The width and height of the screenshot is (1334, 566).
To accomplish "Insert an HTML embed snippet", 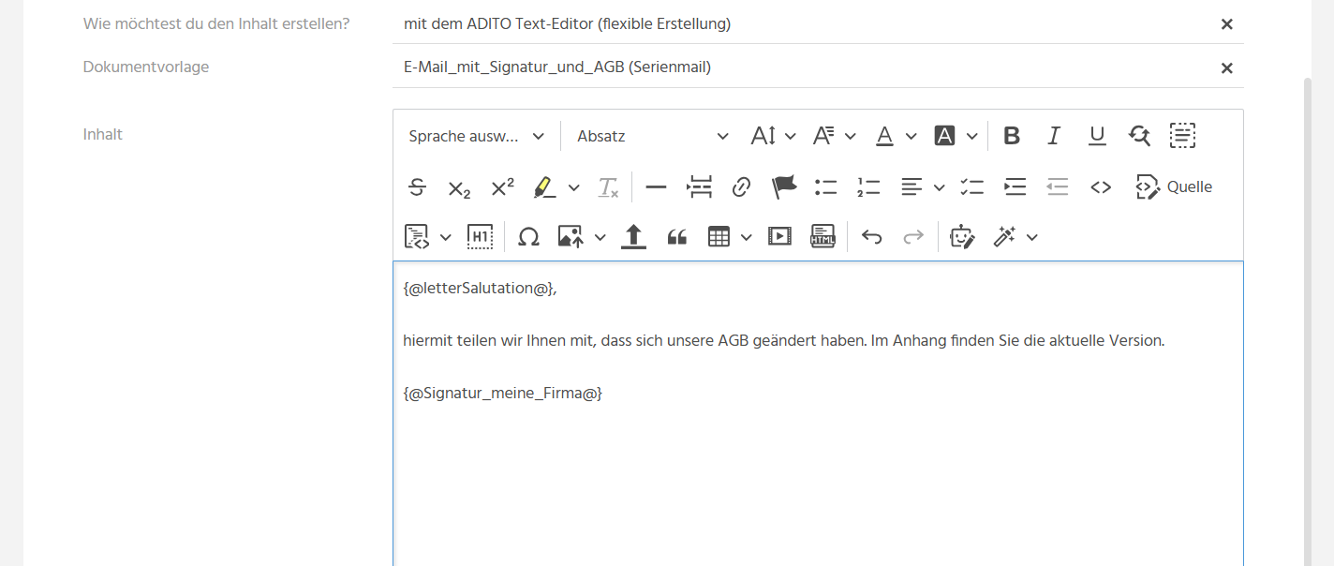I will point(823,237).
